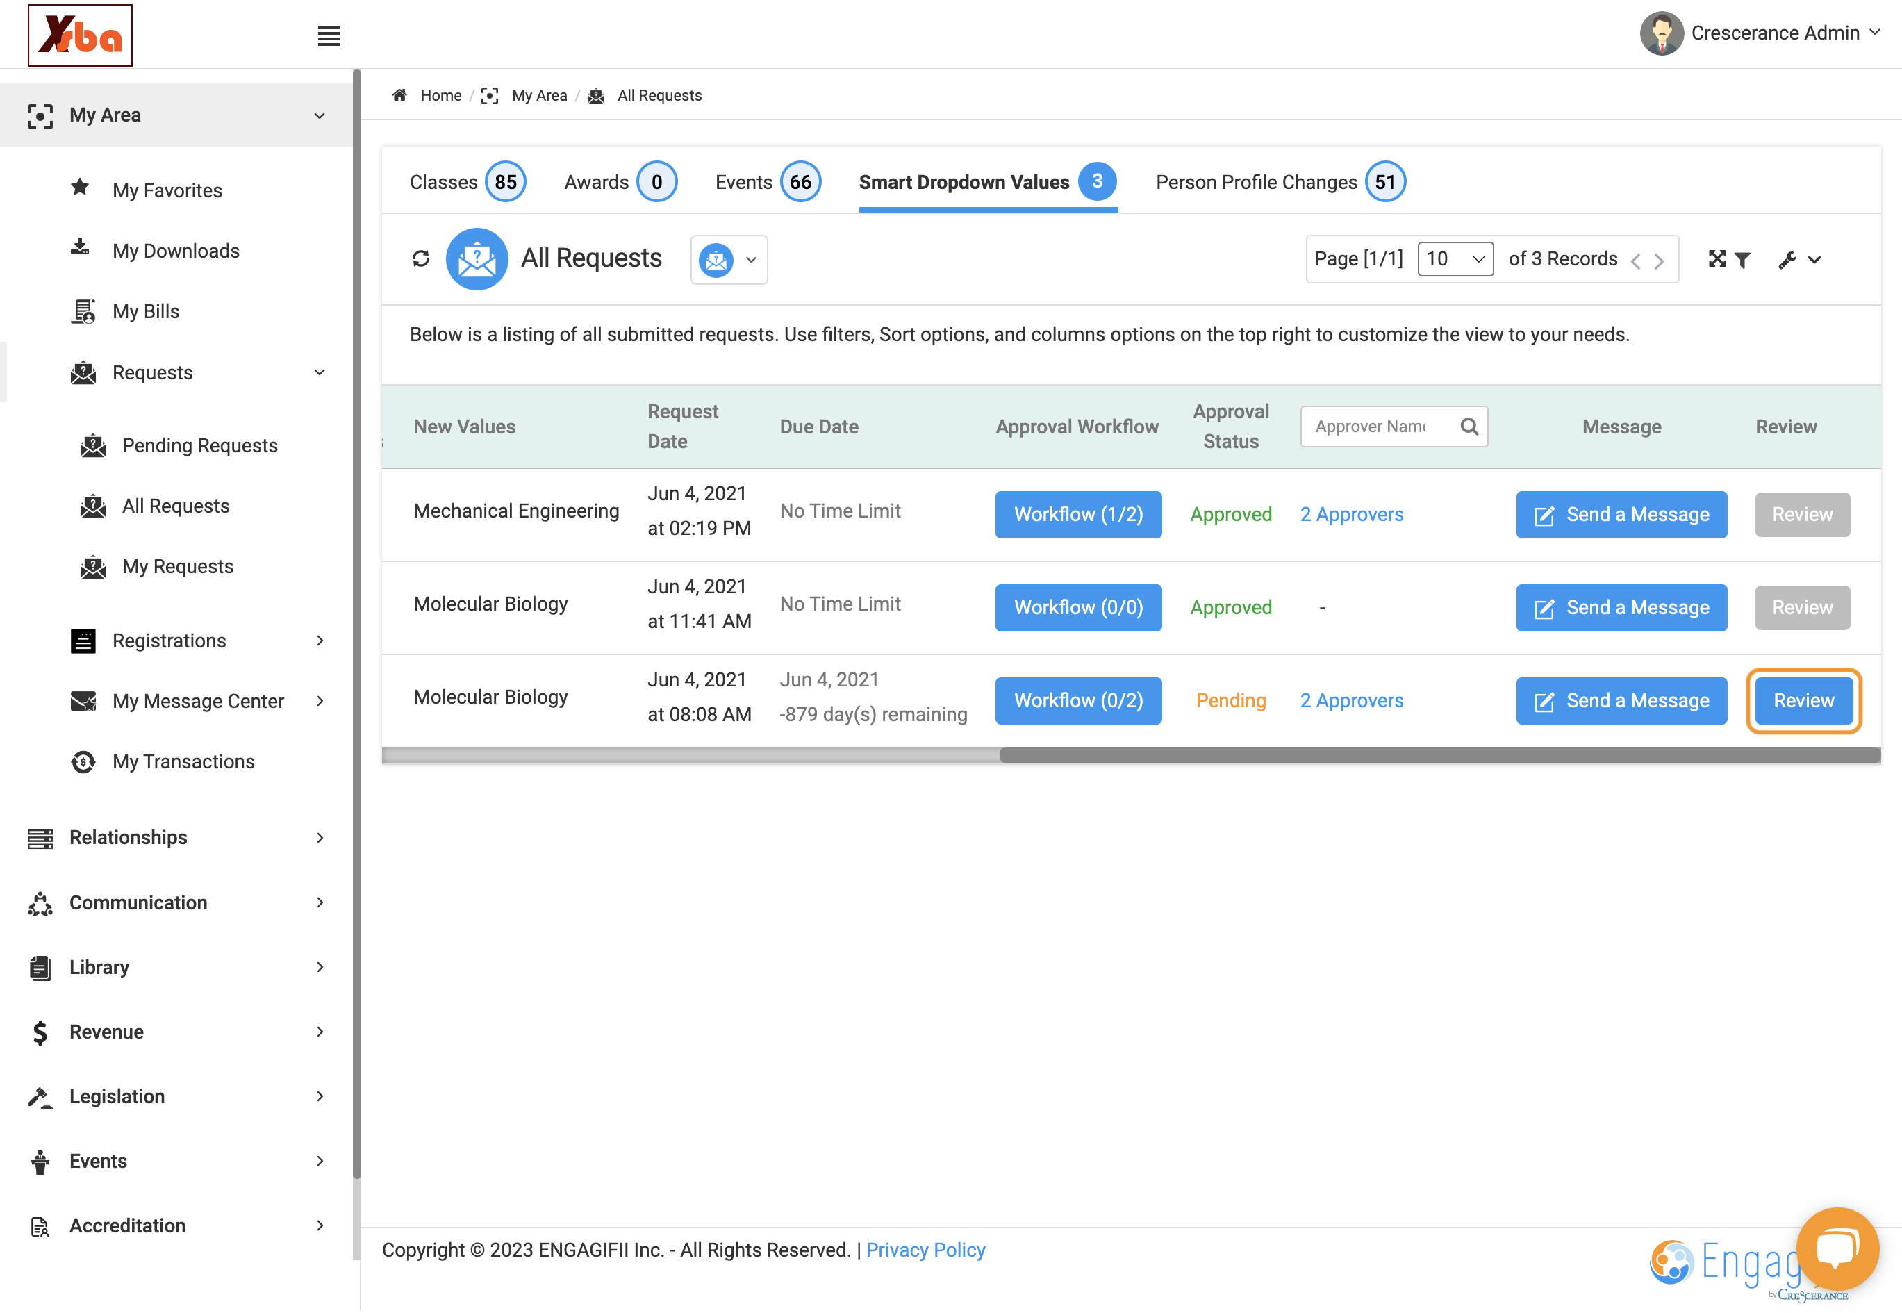This screenshot has width=1902, height=1313.
Task: Click the Xba logo
Action: click(x=80, y=35)
